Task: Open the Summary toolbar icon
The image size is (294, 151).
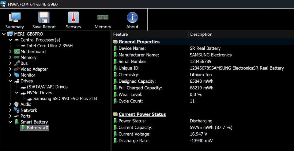Action: click(x=15, y=17)
